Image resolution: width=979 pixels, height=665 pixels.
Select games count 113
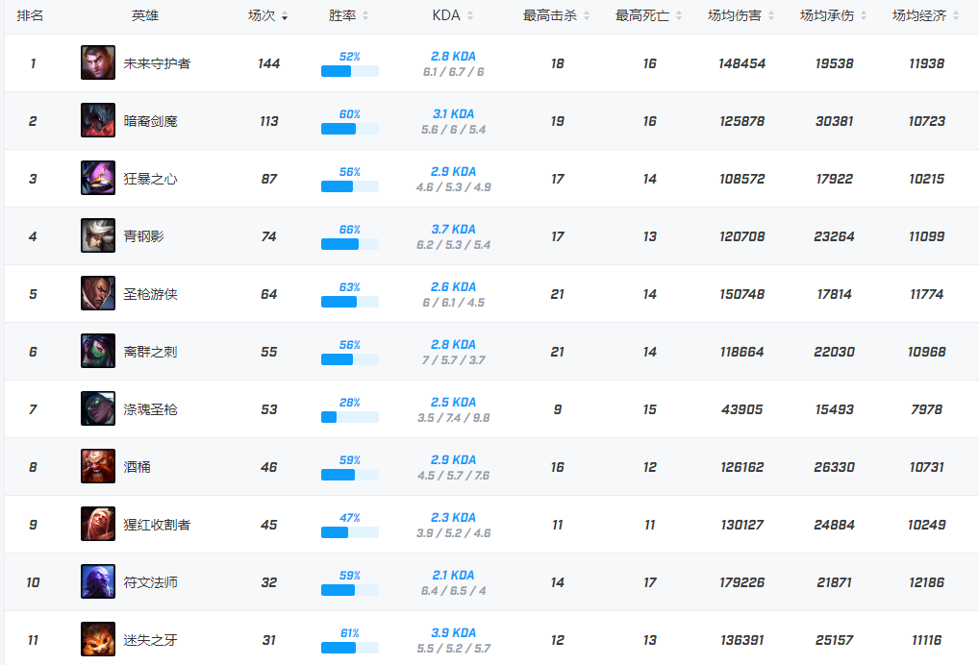click(269, 121)
